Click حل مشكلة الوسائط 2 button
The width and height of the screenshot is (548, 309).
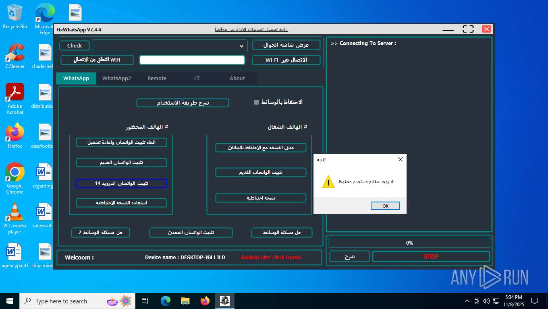coord(100,233)
